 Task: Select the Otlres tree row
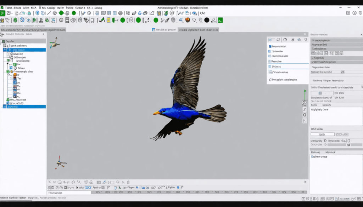(x=21, y=68)
